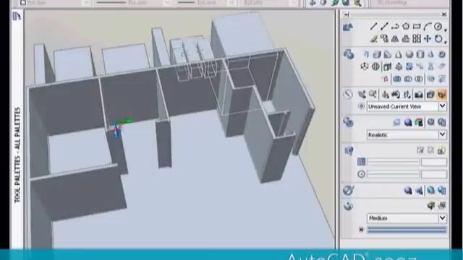The width and height of the screenshot is (463, 260).
Task: Create a Wedge solid primitive
Action: [x=388, y=55]
